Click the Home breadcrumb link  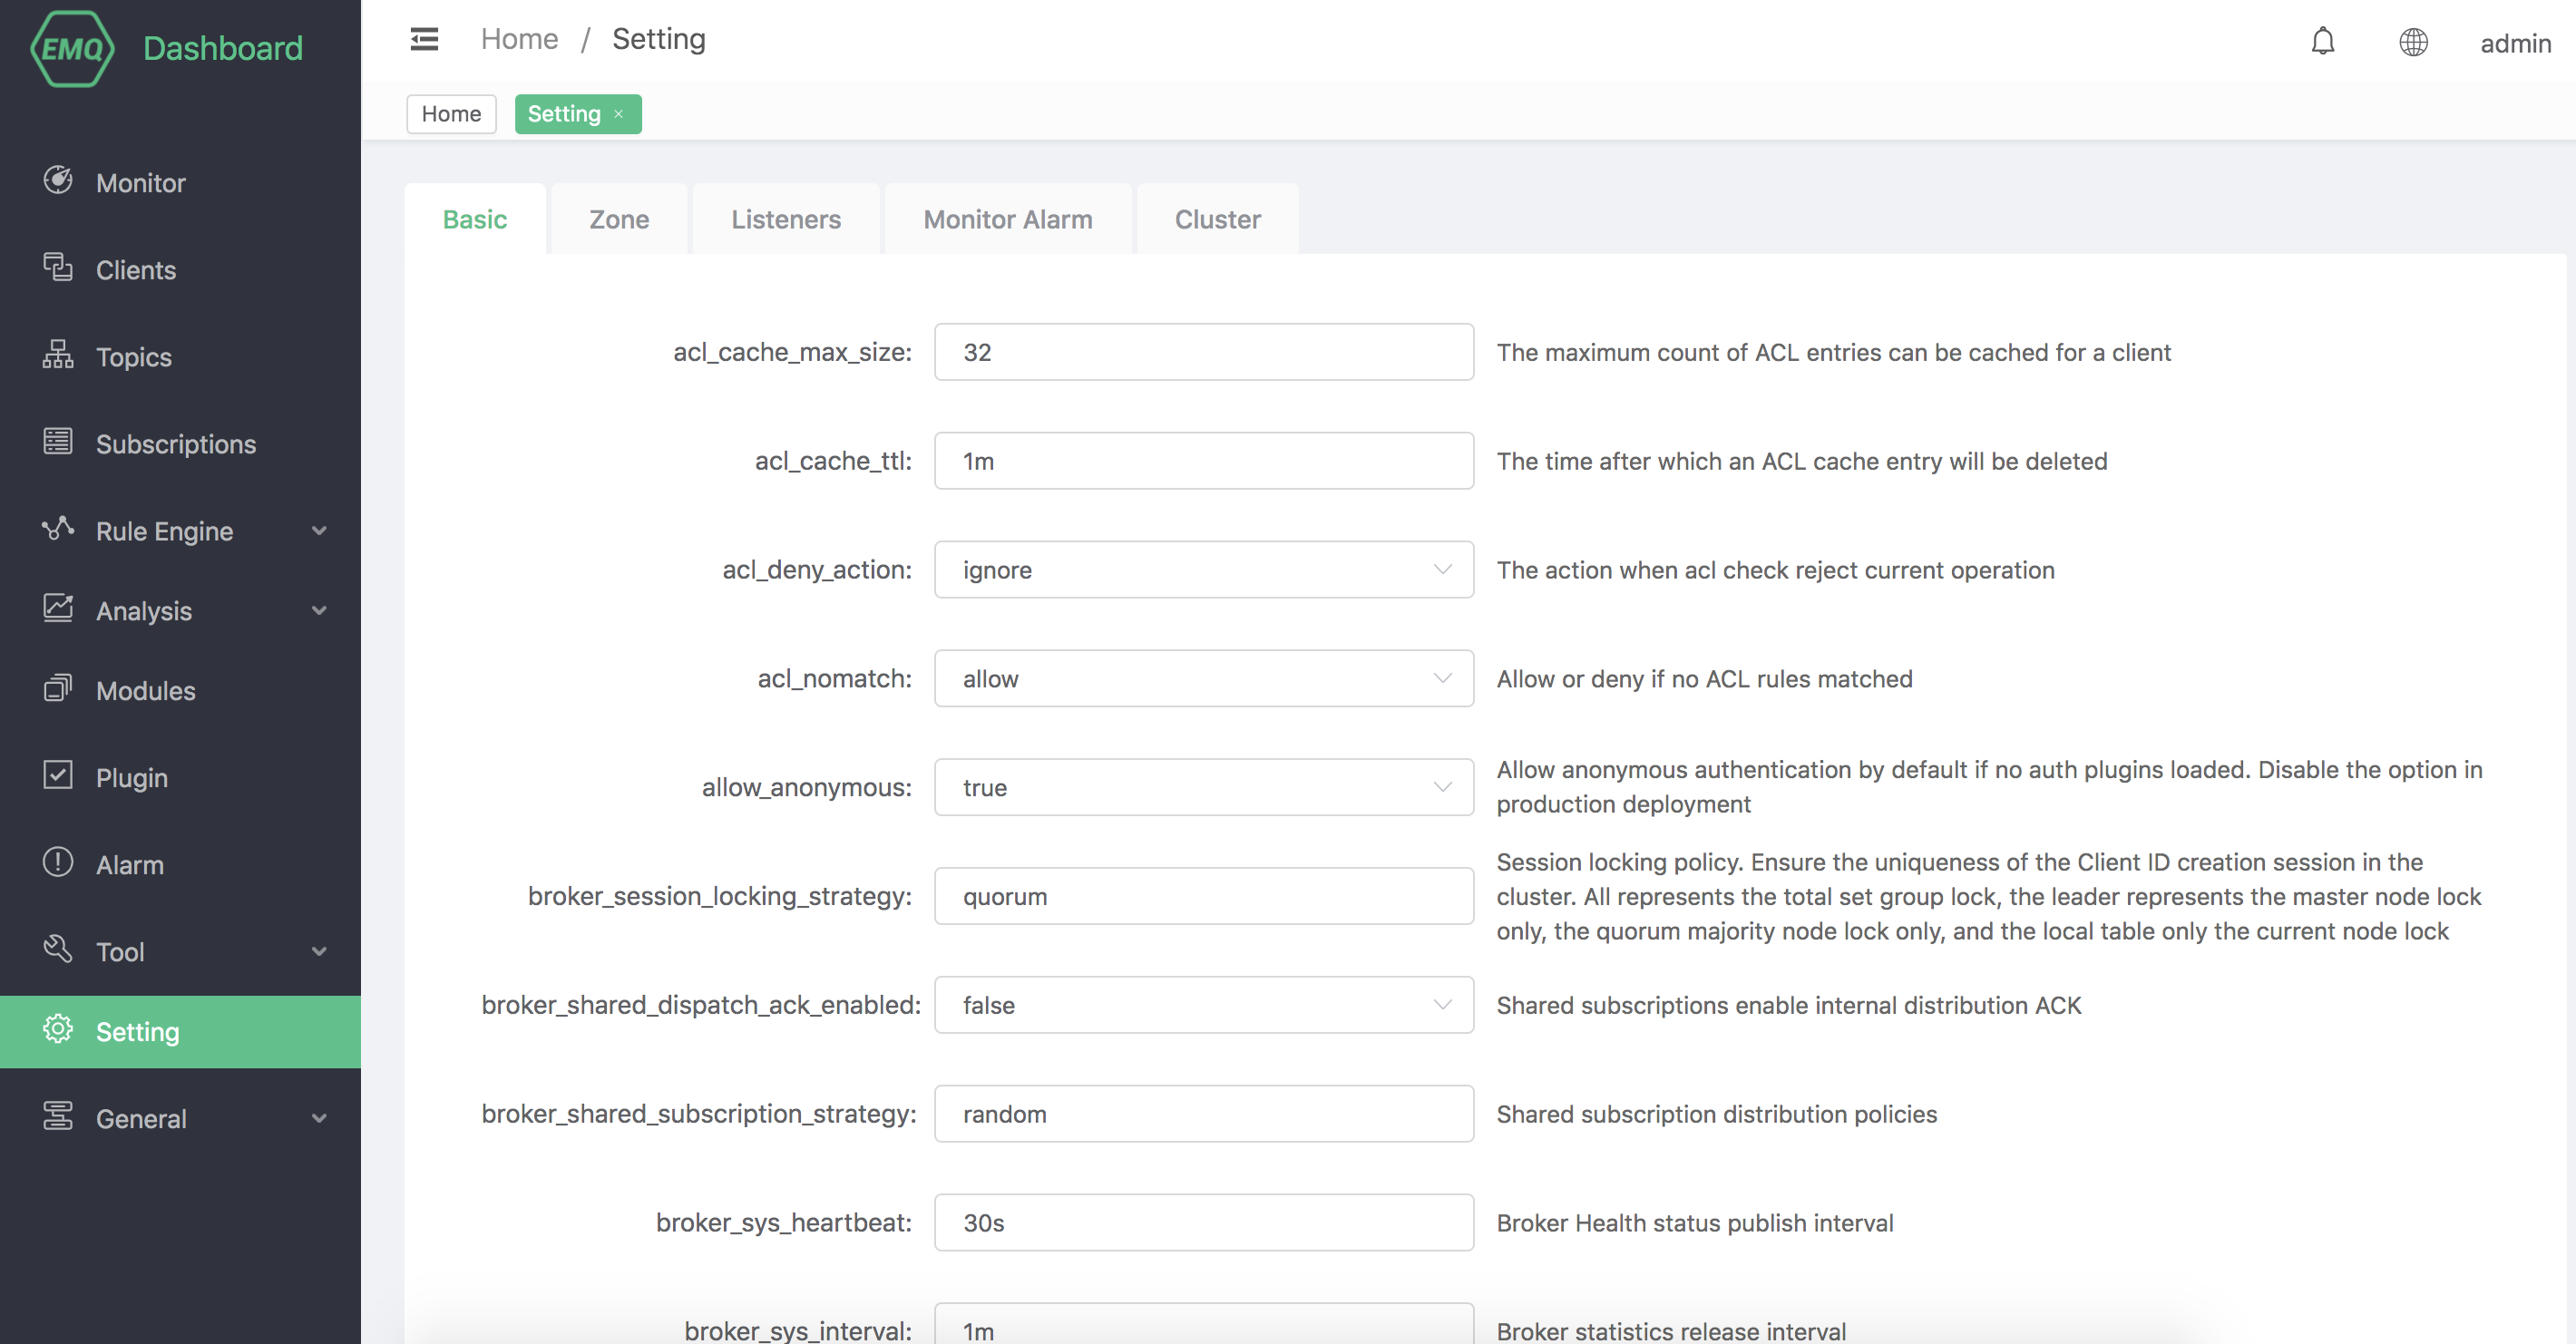click(519, 39)
